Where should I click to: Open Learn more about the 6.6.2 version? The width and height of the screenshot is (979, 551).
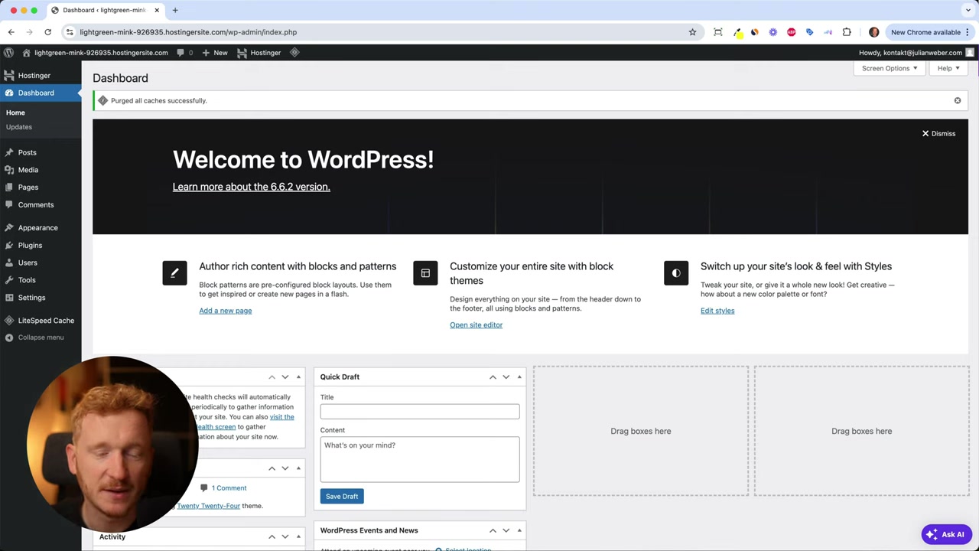251,187
